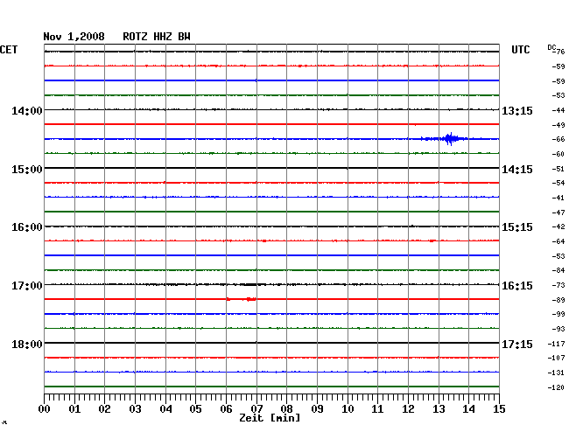Image resolution: width=569 pixels, height=432 pixels.
Task: Select the CET time label "14:00"
Action: tap(27, 110)
